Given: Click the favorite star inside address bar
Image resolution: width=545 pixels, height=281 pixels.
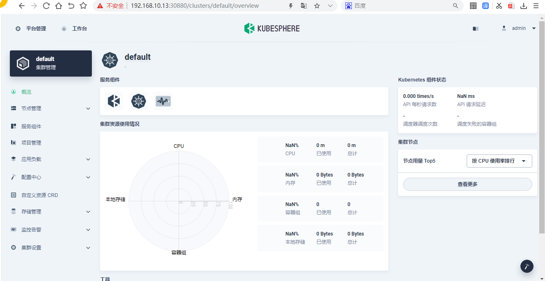Looking at the screenshot, I should pos(317,6).
